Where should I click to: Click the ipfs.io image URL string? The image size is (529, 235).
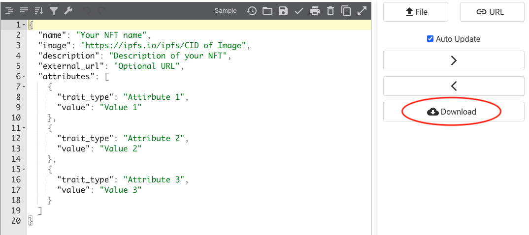point(164,45)
